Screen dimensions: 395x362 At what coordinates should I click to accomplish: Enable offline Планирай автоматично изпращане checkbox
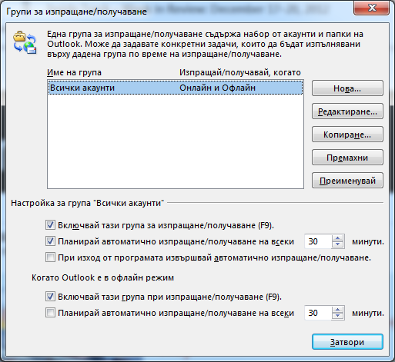(50, 313)
